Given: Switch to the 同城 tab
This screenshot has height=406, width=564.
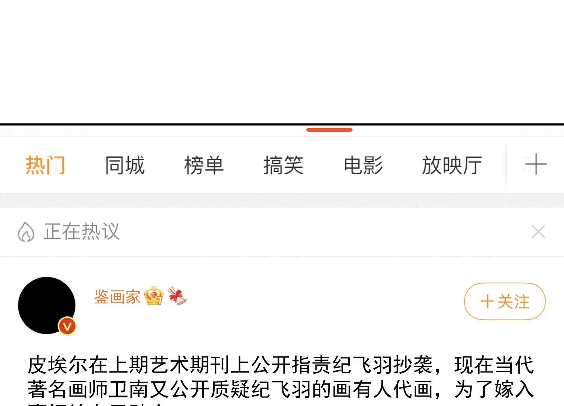Looking at the screenshot, I should click(124, 165).
